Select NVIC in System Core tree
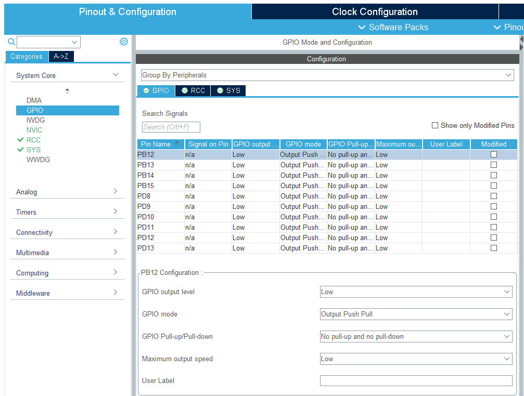524x396 pixels. 34,130
